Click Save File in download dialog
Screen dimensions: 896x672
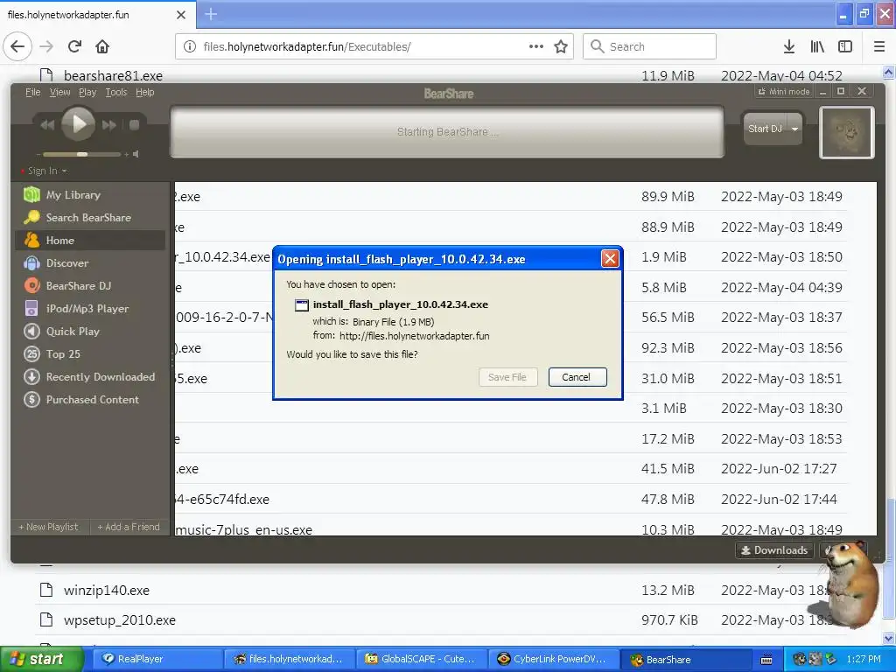click(x=507, y=377)
